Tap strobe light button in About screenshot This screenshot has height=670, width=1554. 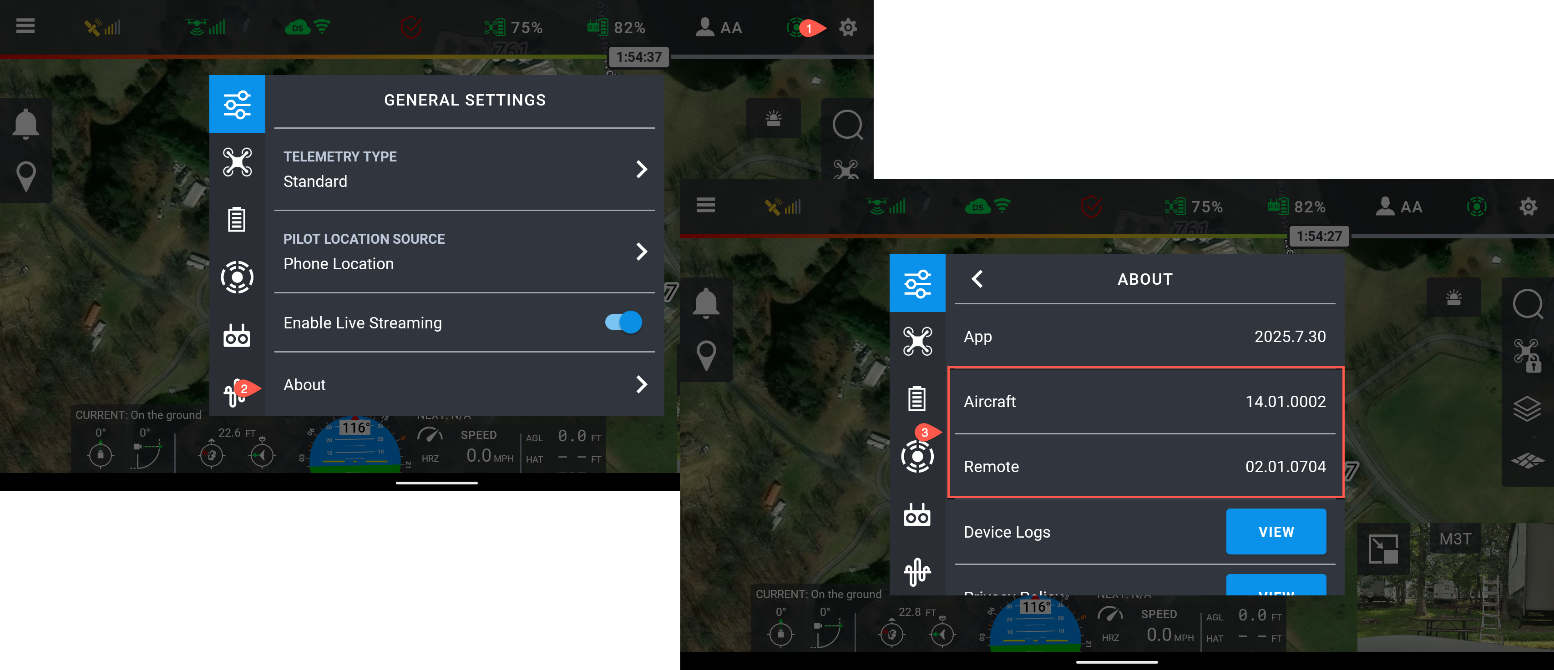click(1453, 297)
